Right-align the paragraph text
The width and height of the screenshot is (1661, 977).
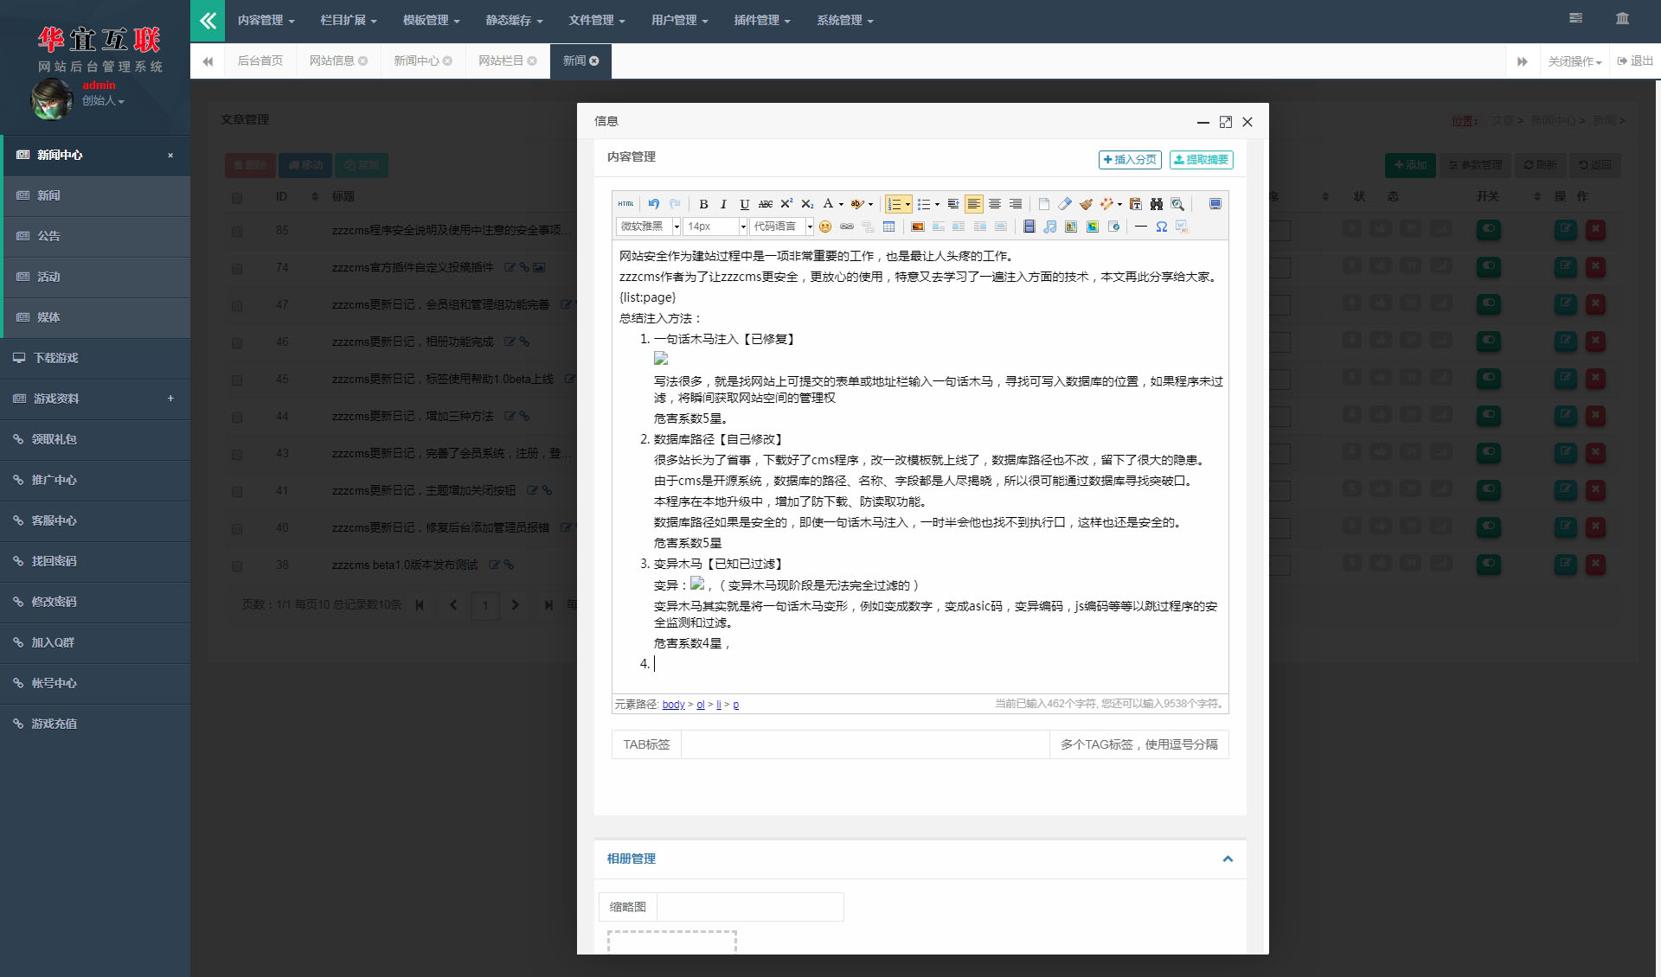pyautogui.click(x=1016, y=204)
